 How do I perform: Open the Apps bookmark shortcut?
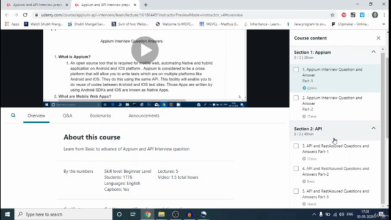(x=12, y=24)
